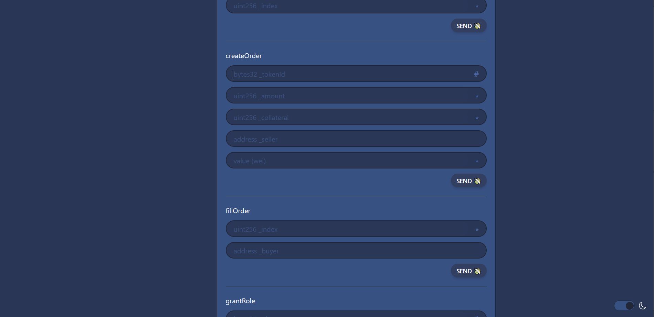
Task: Send the createOrder transaction
Action: (468, 181)
